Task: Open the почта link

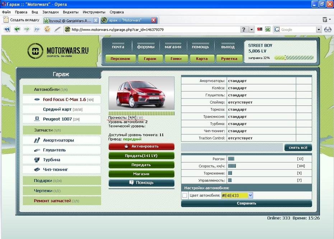Action: point(118,47)
